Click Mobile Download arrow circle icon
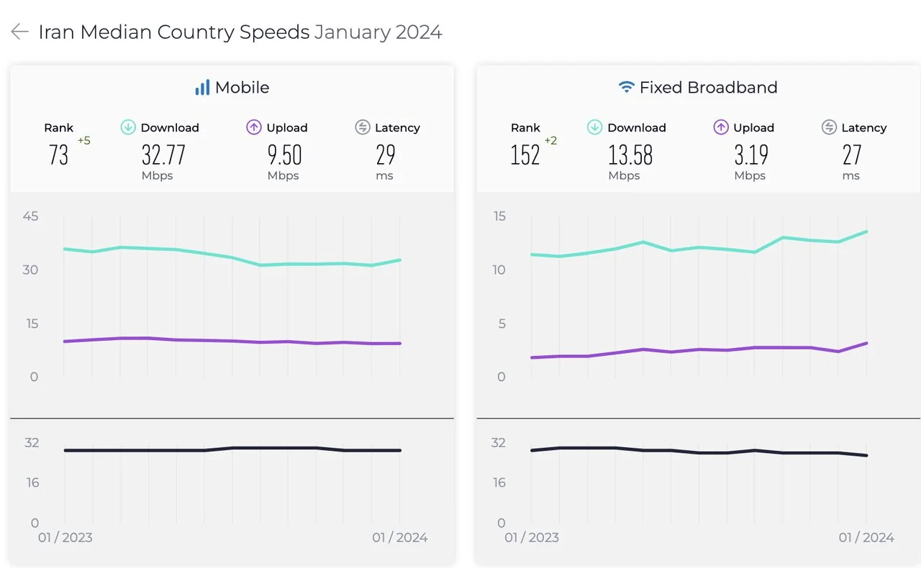Viewport: 921px width, 568px height. click(128, 127)
